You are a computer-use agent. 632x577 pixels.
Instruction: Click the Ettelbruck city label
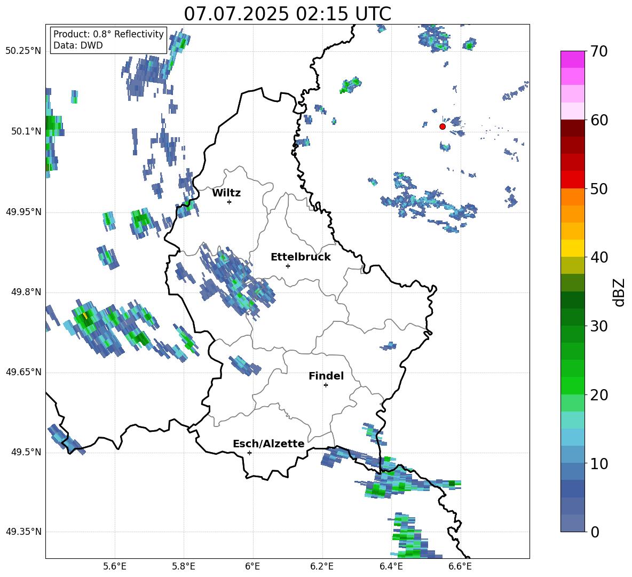point(301,257)
